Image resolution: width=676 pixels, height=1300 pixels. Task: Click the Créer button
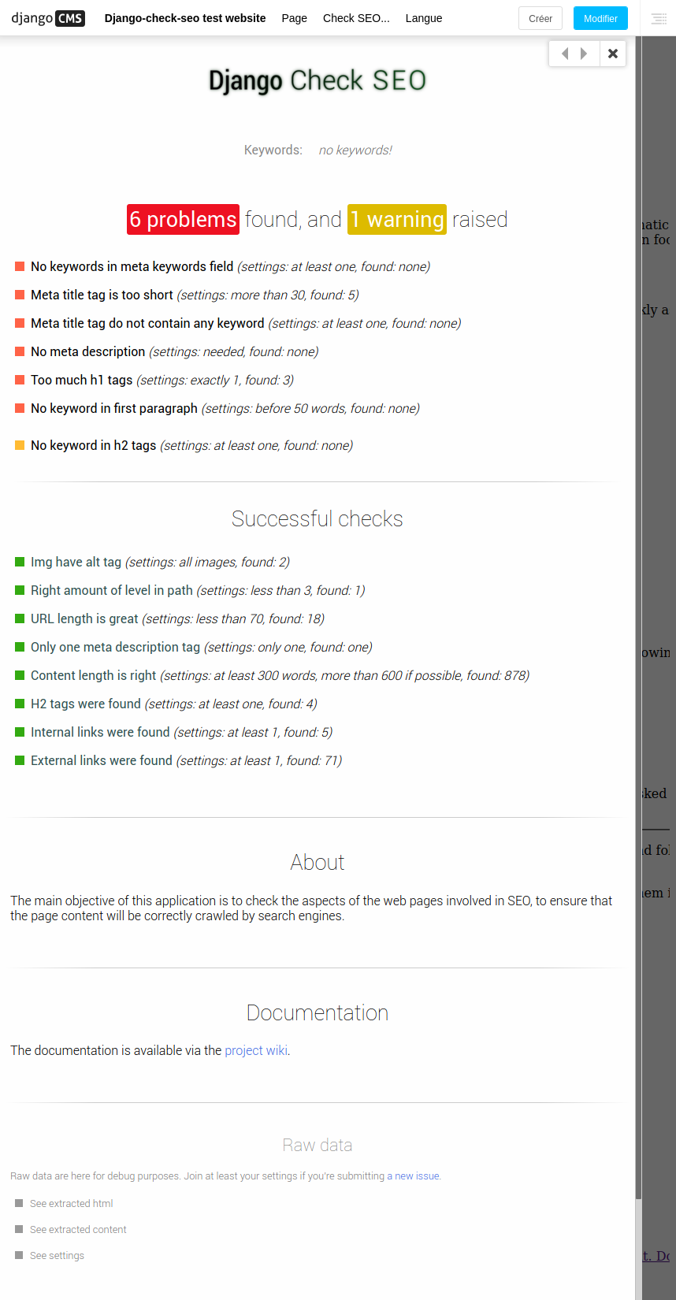click(540, 17)
